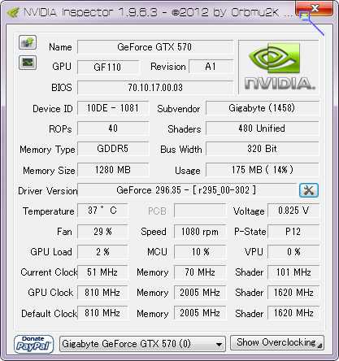Open driver profile settings wrench icon
The width and height of the screenshot is (339, 361).
pos(309,190)
